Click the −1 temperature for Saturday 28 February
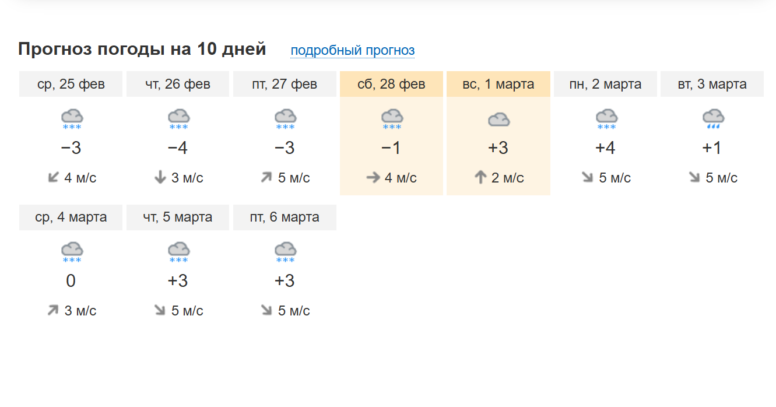The height and width of the screenshot is (407, 776). click(391, 148)
